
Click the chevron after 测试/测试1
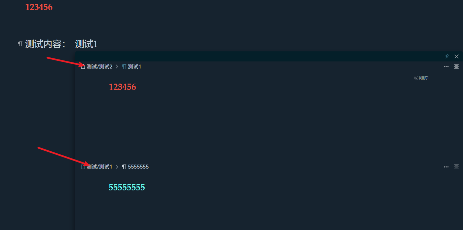click(x=117, y=167)
